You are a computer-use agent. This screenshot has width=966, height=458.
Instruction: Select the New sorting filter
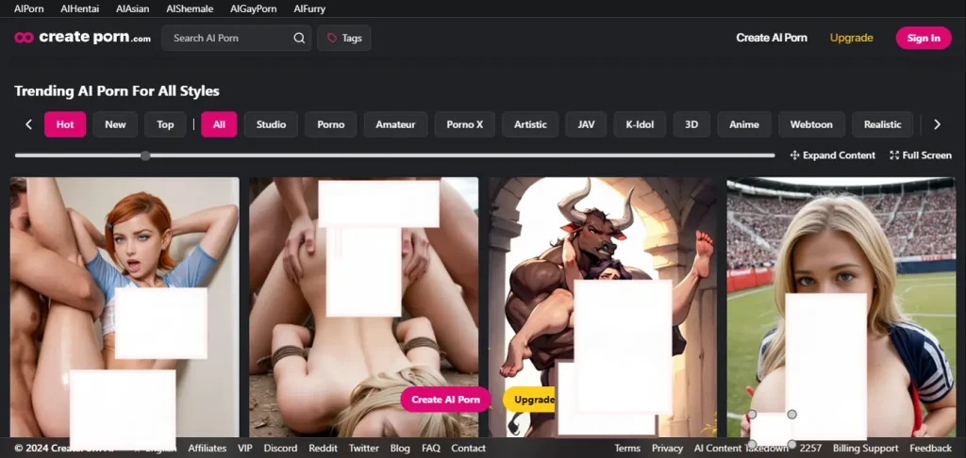(115, 124)
